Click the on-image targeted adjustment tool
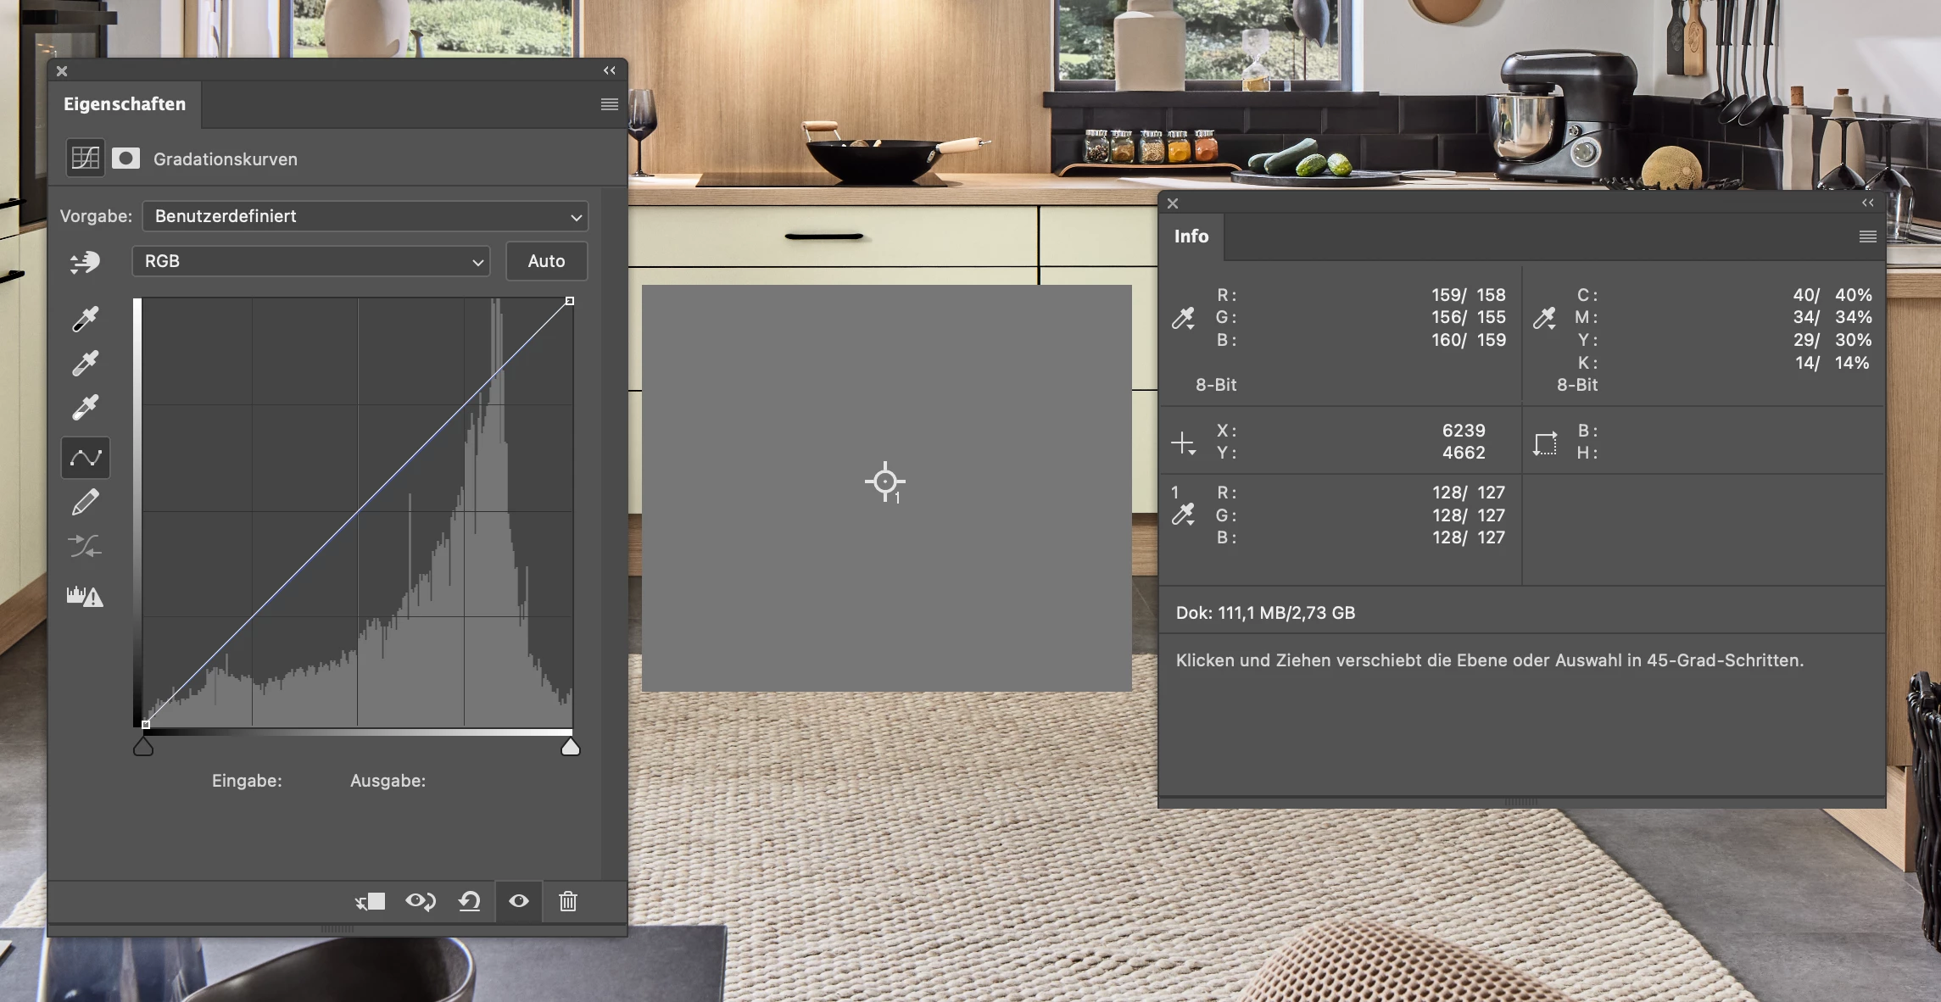The image size is (1941, 1002). [x=85, y=262]
